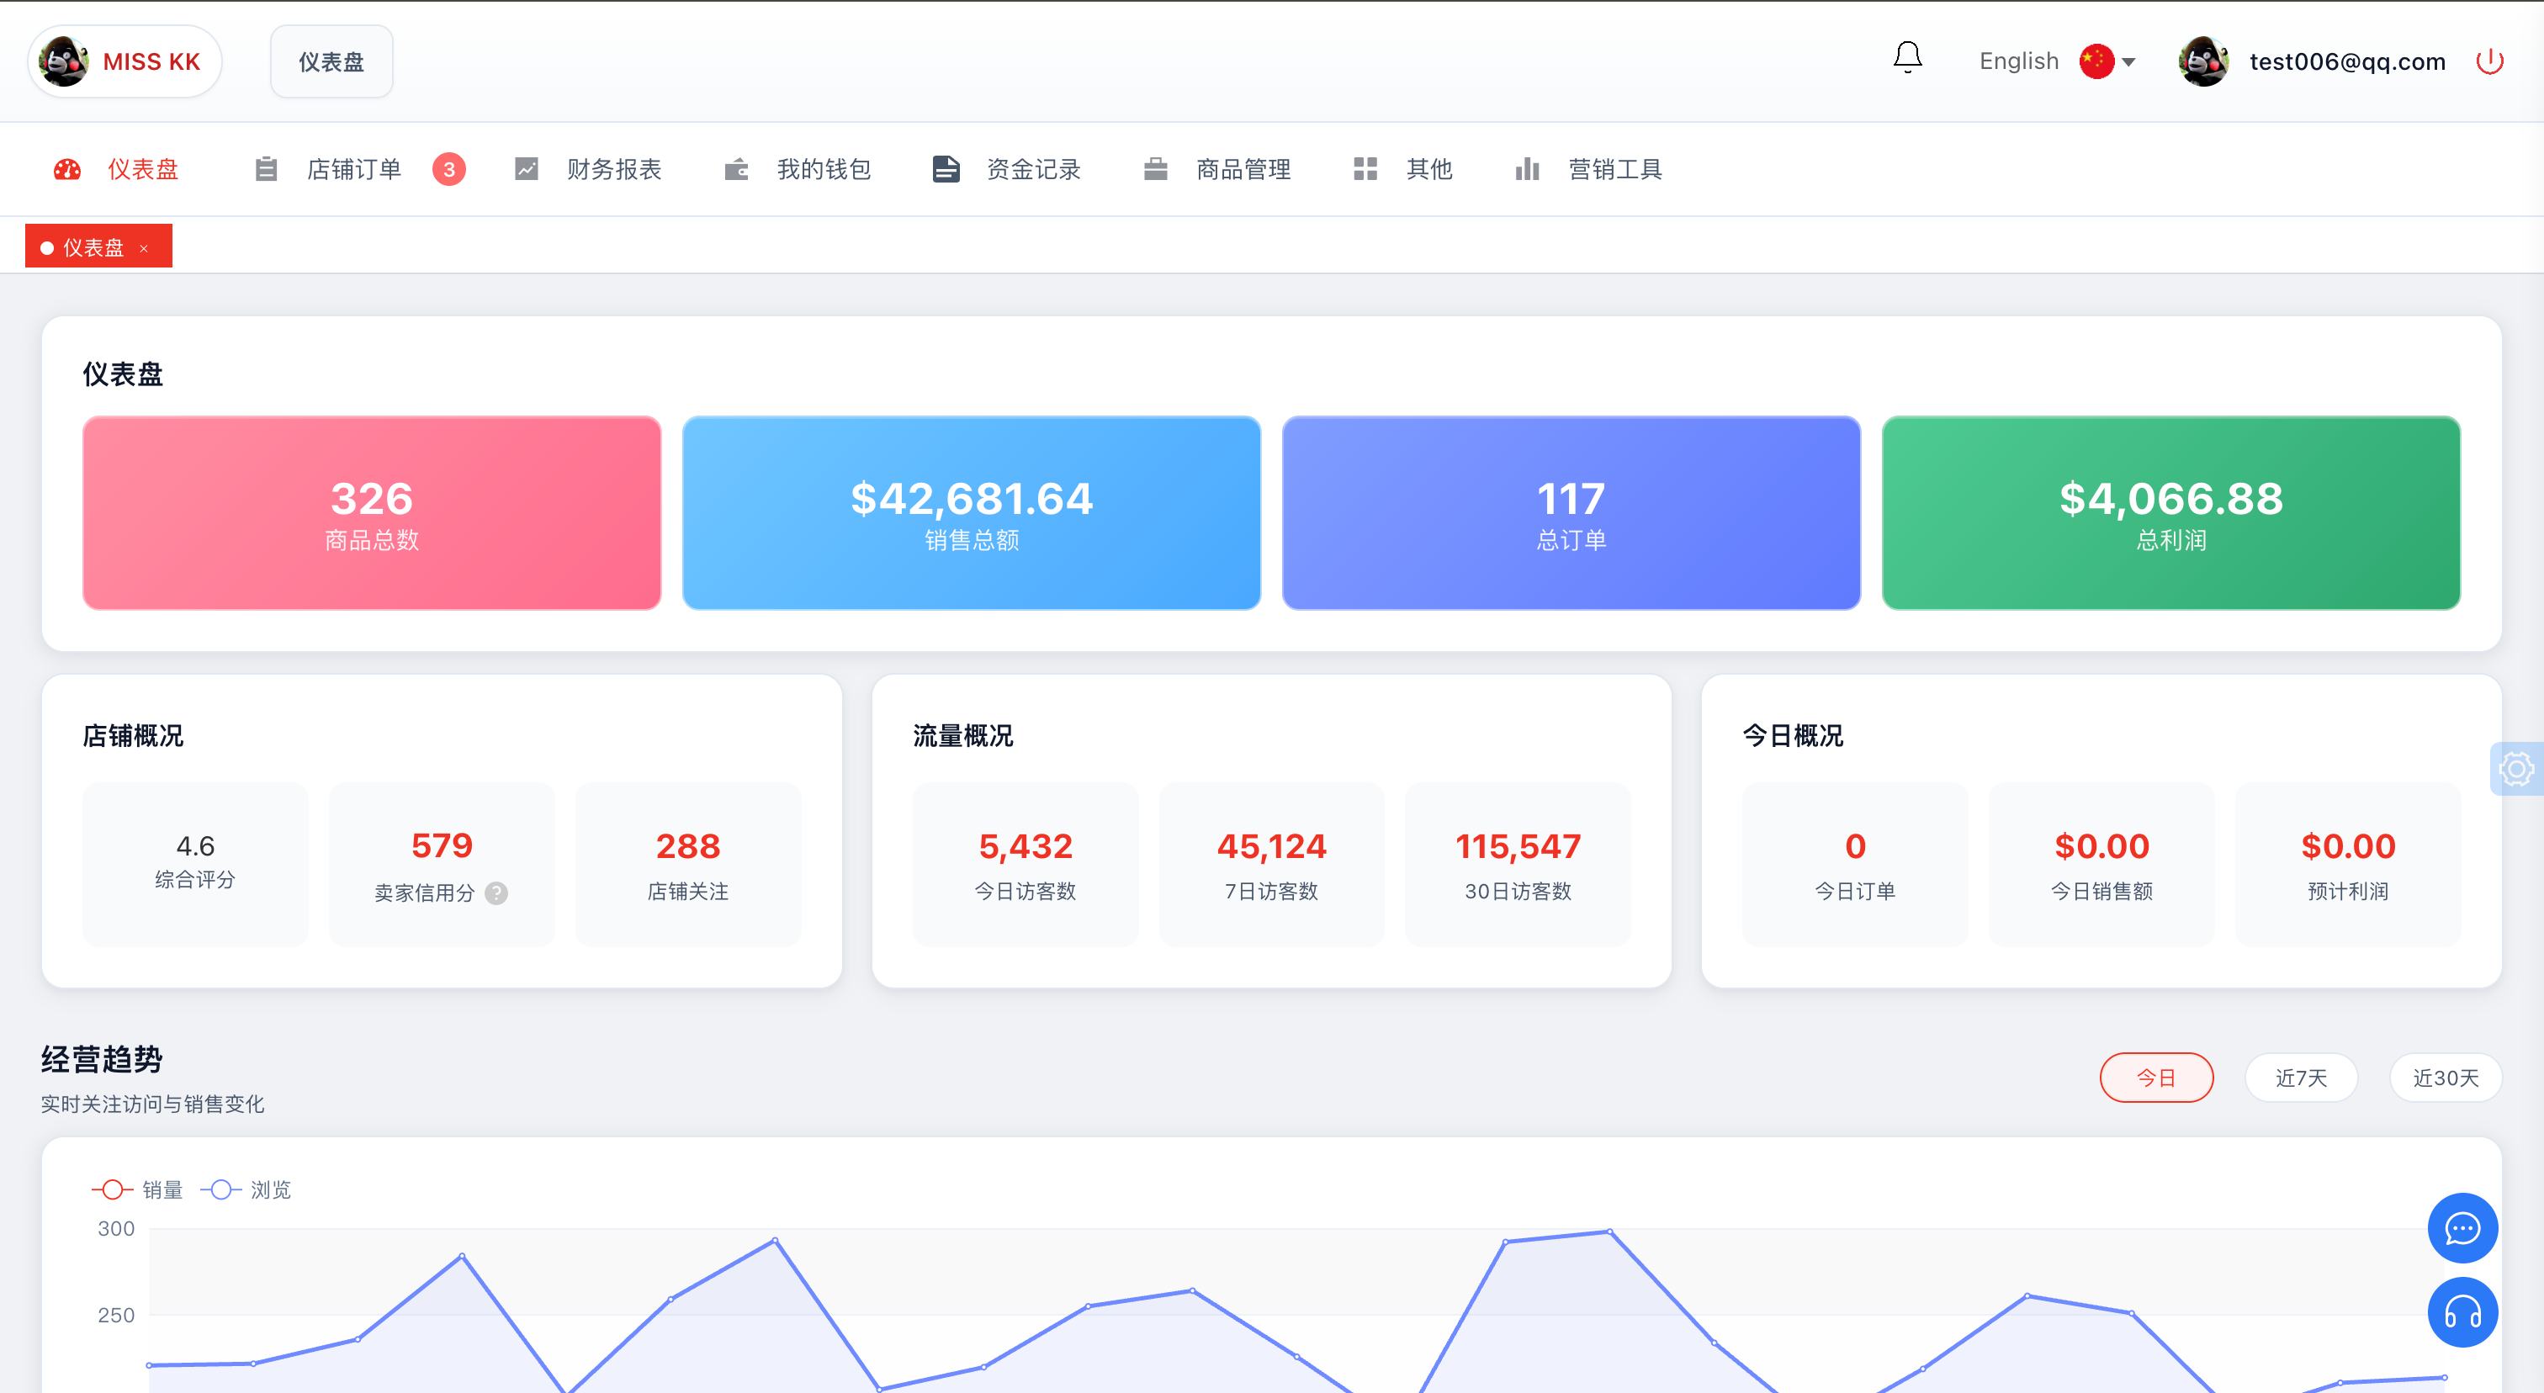
Task: Close the red 仪表盘 tab
Action: point(144,248)
